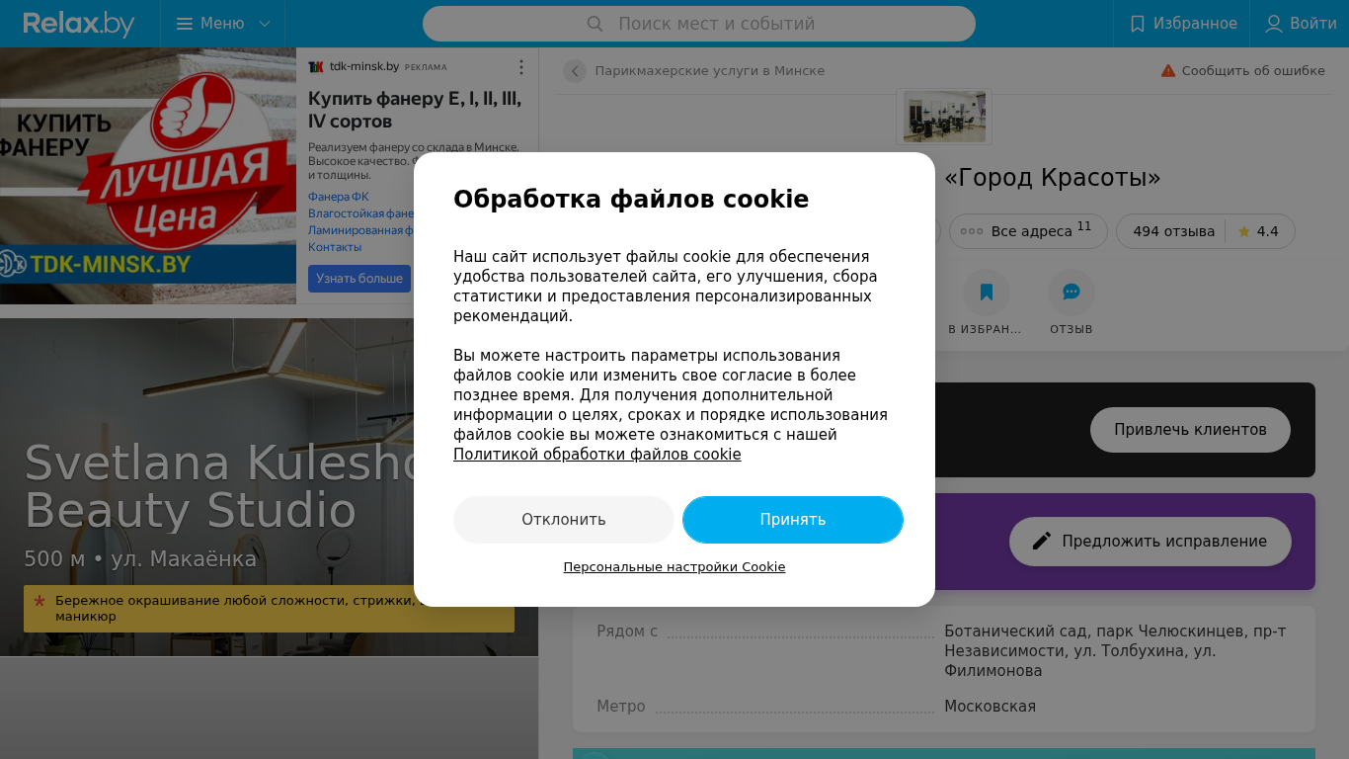
Task: Click the pencil Предложить исправление button
Action: click(x=1151, y=542)
